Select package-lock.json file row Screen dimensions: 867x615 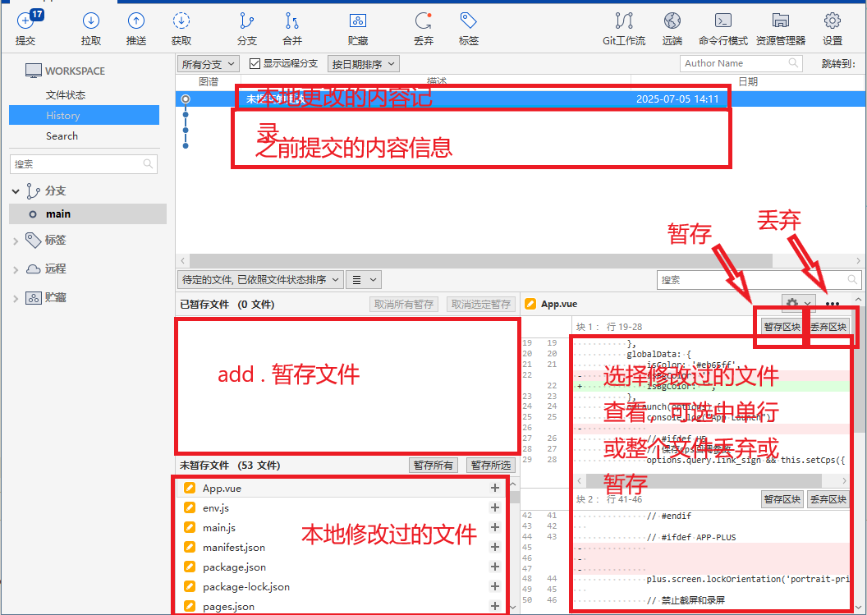343,586
